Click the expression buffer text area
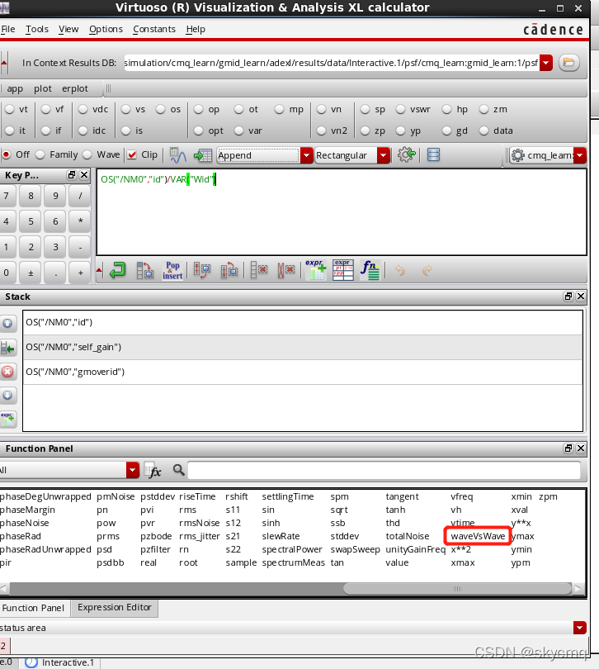The image size is (599, 669). click(342, 212)
